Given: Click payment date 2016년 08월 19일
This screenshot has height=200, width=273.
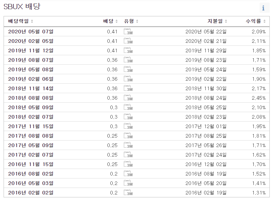Looking at the screenshot, I should (x=206, y=174).
